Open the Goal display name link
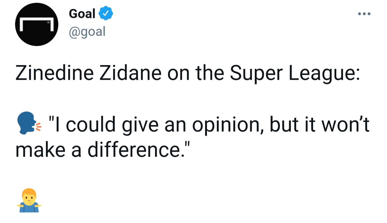 pos(82,13)
